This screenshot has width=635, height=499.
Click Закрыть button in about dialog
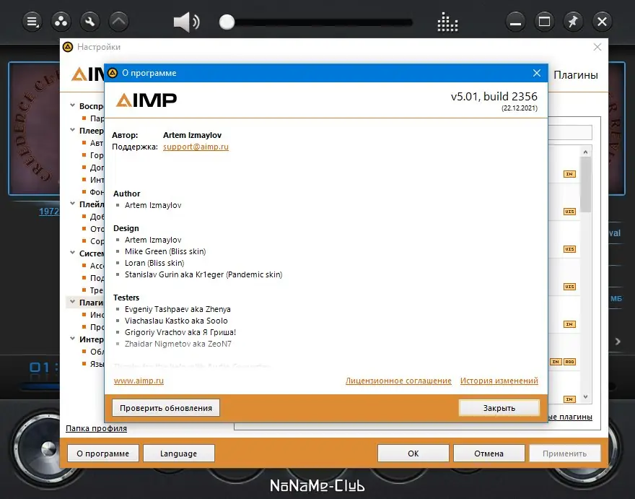pyautogui.click(x=499, y=408)
